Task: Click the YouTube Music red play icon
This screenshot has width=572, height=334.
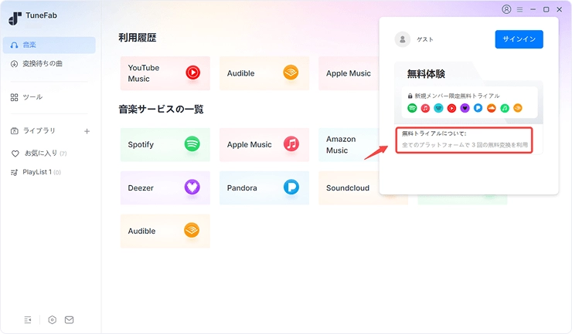Action: click(x=192, y=73)
